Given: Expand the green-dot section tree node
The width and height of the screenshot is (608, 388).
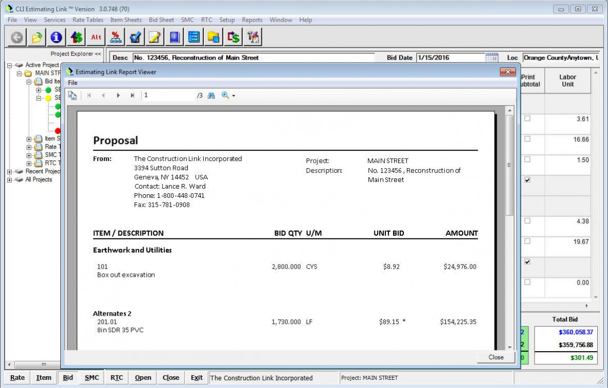Looking at the screenshot, I should (38, 90).
